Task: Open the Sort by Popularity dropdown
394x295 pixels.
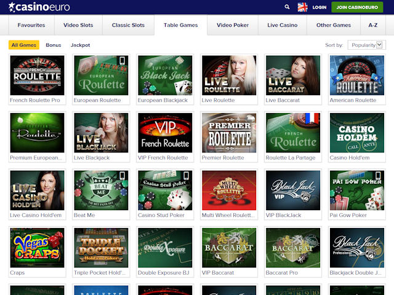Action: pos(367,45)
